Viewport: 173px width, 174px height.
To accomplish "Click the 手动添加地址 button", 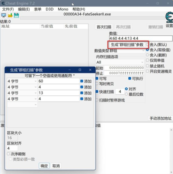I will (160, 118).
